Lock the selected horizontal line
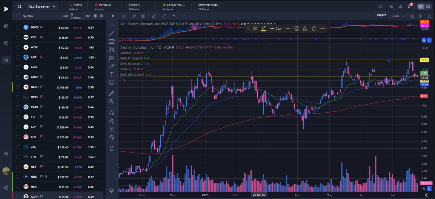435x199 pixels. [x=305, y=28]
